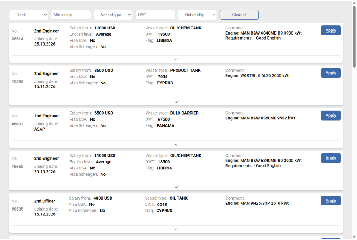Select vacancy number #6660 text
The width and height of the screenshot is (357, 240).
(x=17, y=166)
